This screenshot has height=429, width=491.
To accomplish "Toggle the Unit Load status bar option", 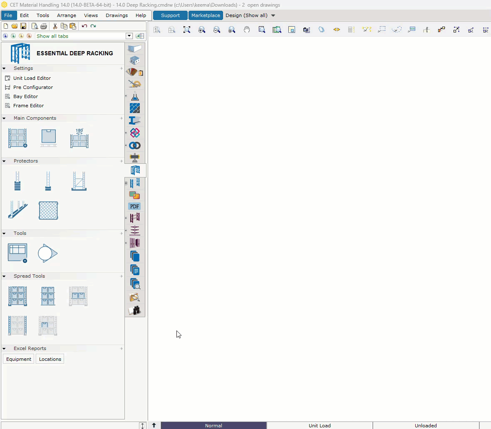I will click(x=320, y=426).
